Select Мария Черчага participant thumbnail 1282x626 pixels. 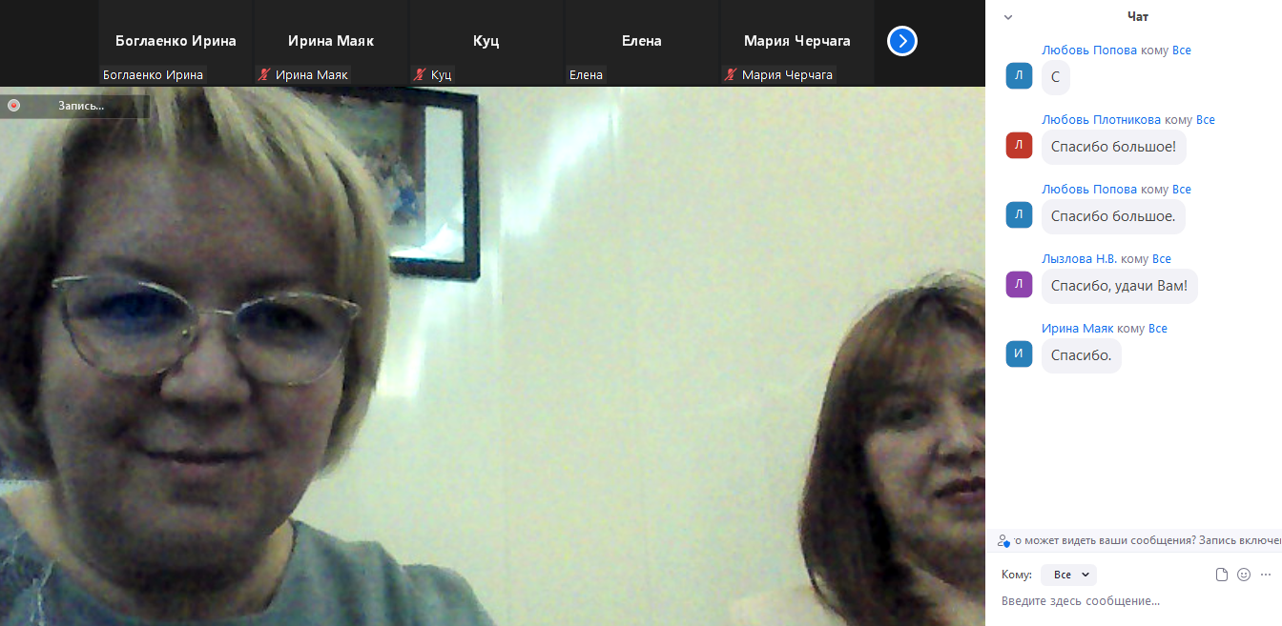[797, 43]
